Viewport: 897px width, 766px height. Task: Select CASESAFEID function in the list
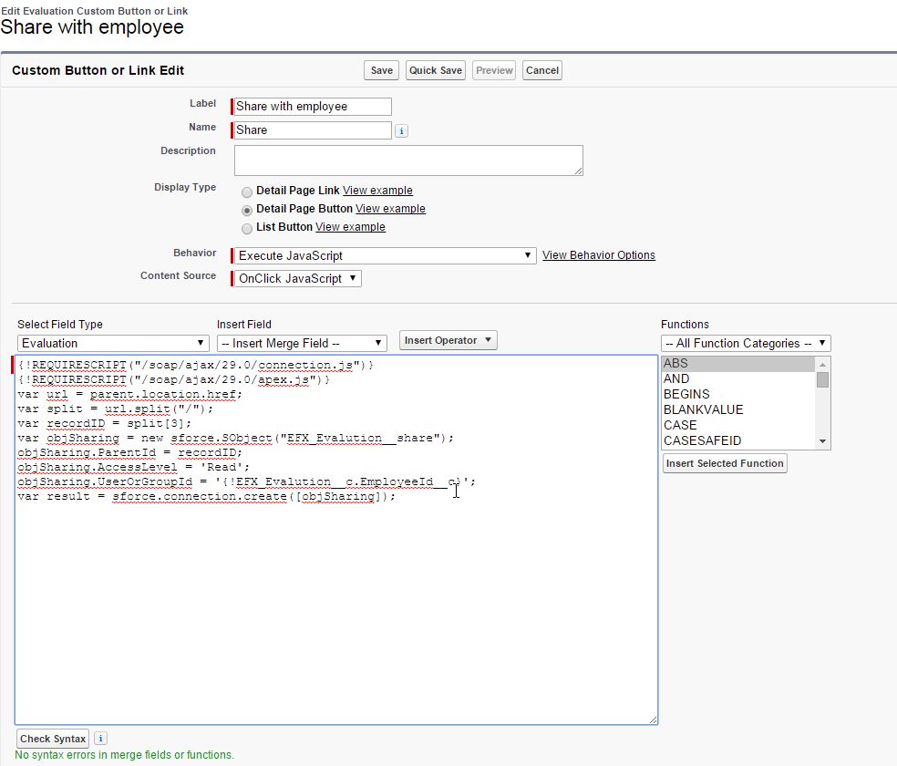click(702, 440)
